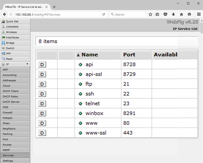The image size is (203, 163).
Task: Open the Mesh menu item
Action: pos(15,59)
